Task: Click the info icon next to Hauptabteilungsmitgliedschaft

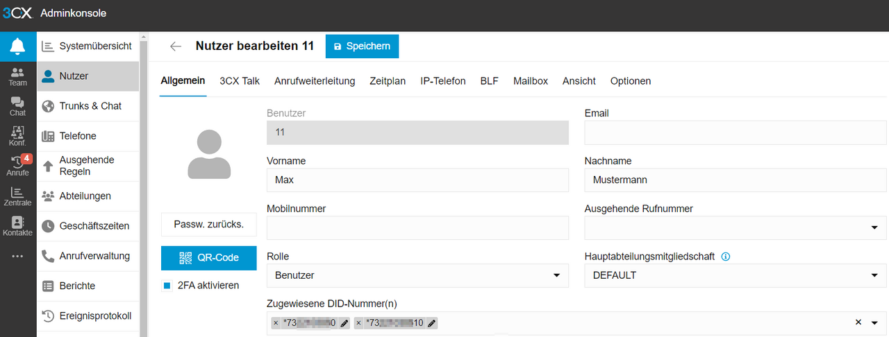Action: pyautogui.click(x=726, y=257)
